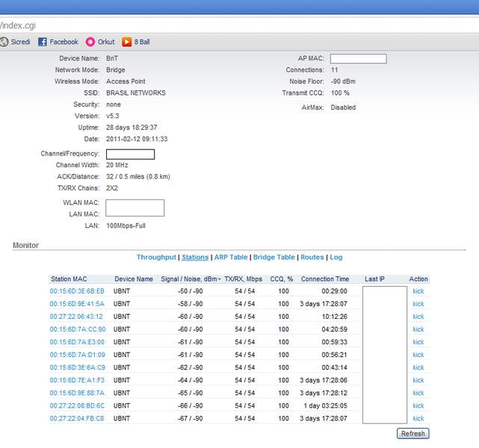
Task: Select the SSID value BRASIL NETWORKS
Action: click(136, 93)
